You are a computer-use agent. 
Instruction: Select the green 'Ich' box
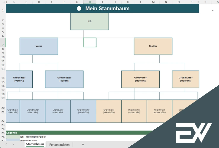click(90, 21)
